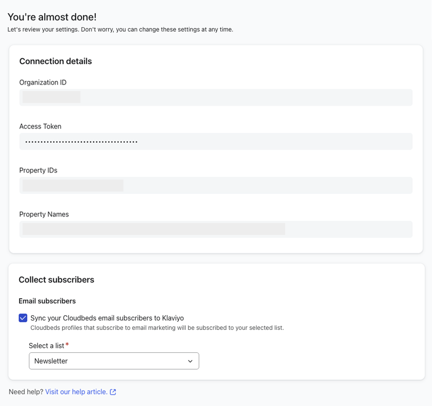Click the 'Select a list' required label
The image size is (432, 406).
click(46, 346)
